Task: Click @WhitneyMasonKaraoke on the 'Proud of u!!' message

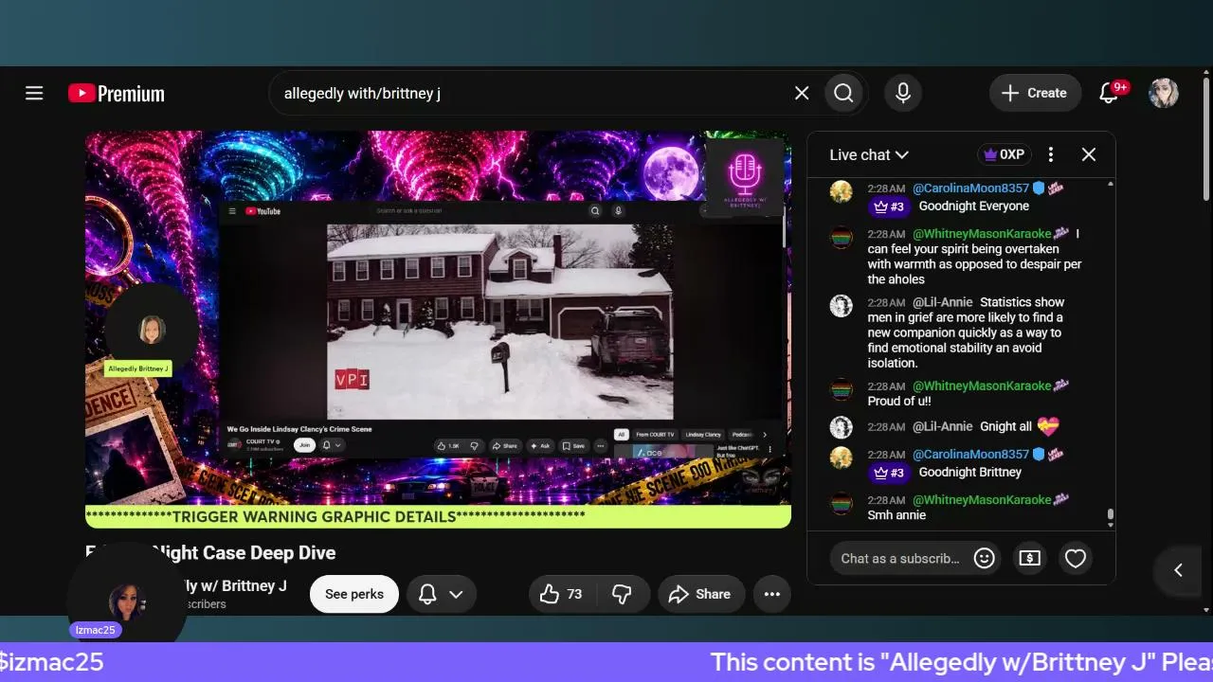Action: [982, 386]
